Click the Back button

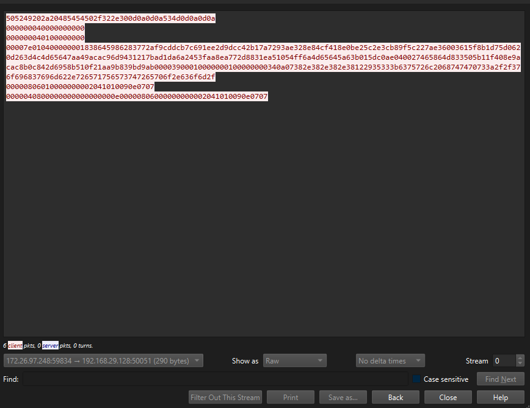pos(396,398)
